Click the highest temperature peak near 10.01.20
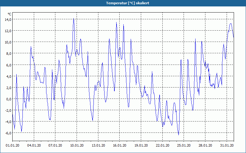 coord(73,18)
